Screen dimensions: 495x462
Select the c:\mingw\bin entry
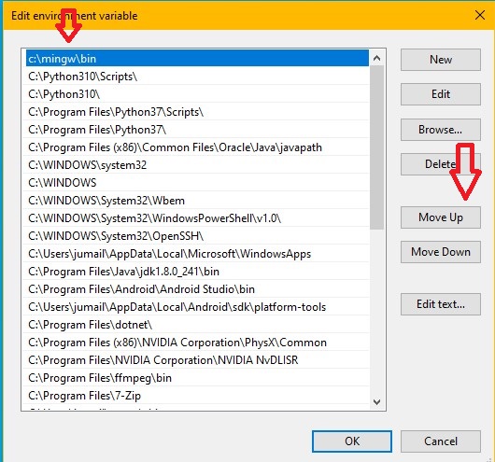(197, 59)
